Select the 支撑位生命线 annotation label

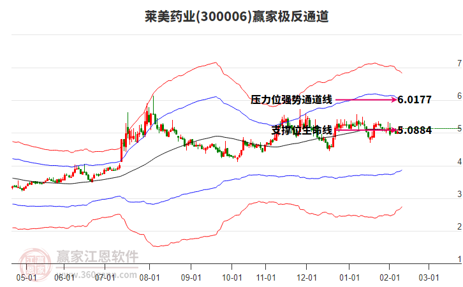tap(302, 130)
